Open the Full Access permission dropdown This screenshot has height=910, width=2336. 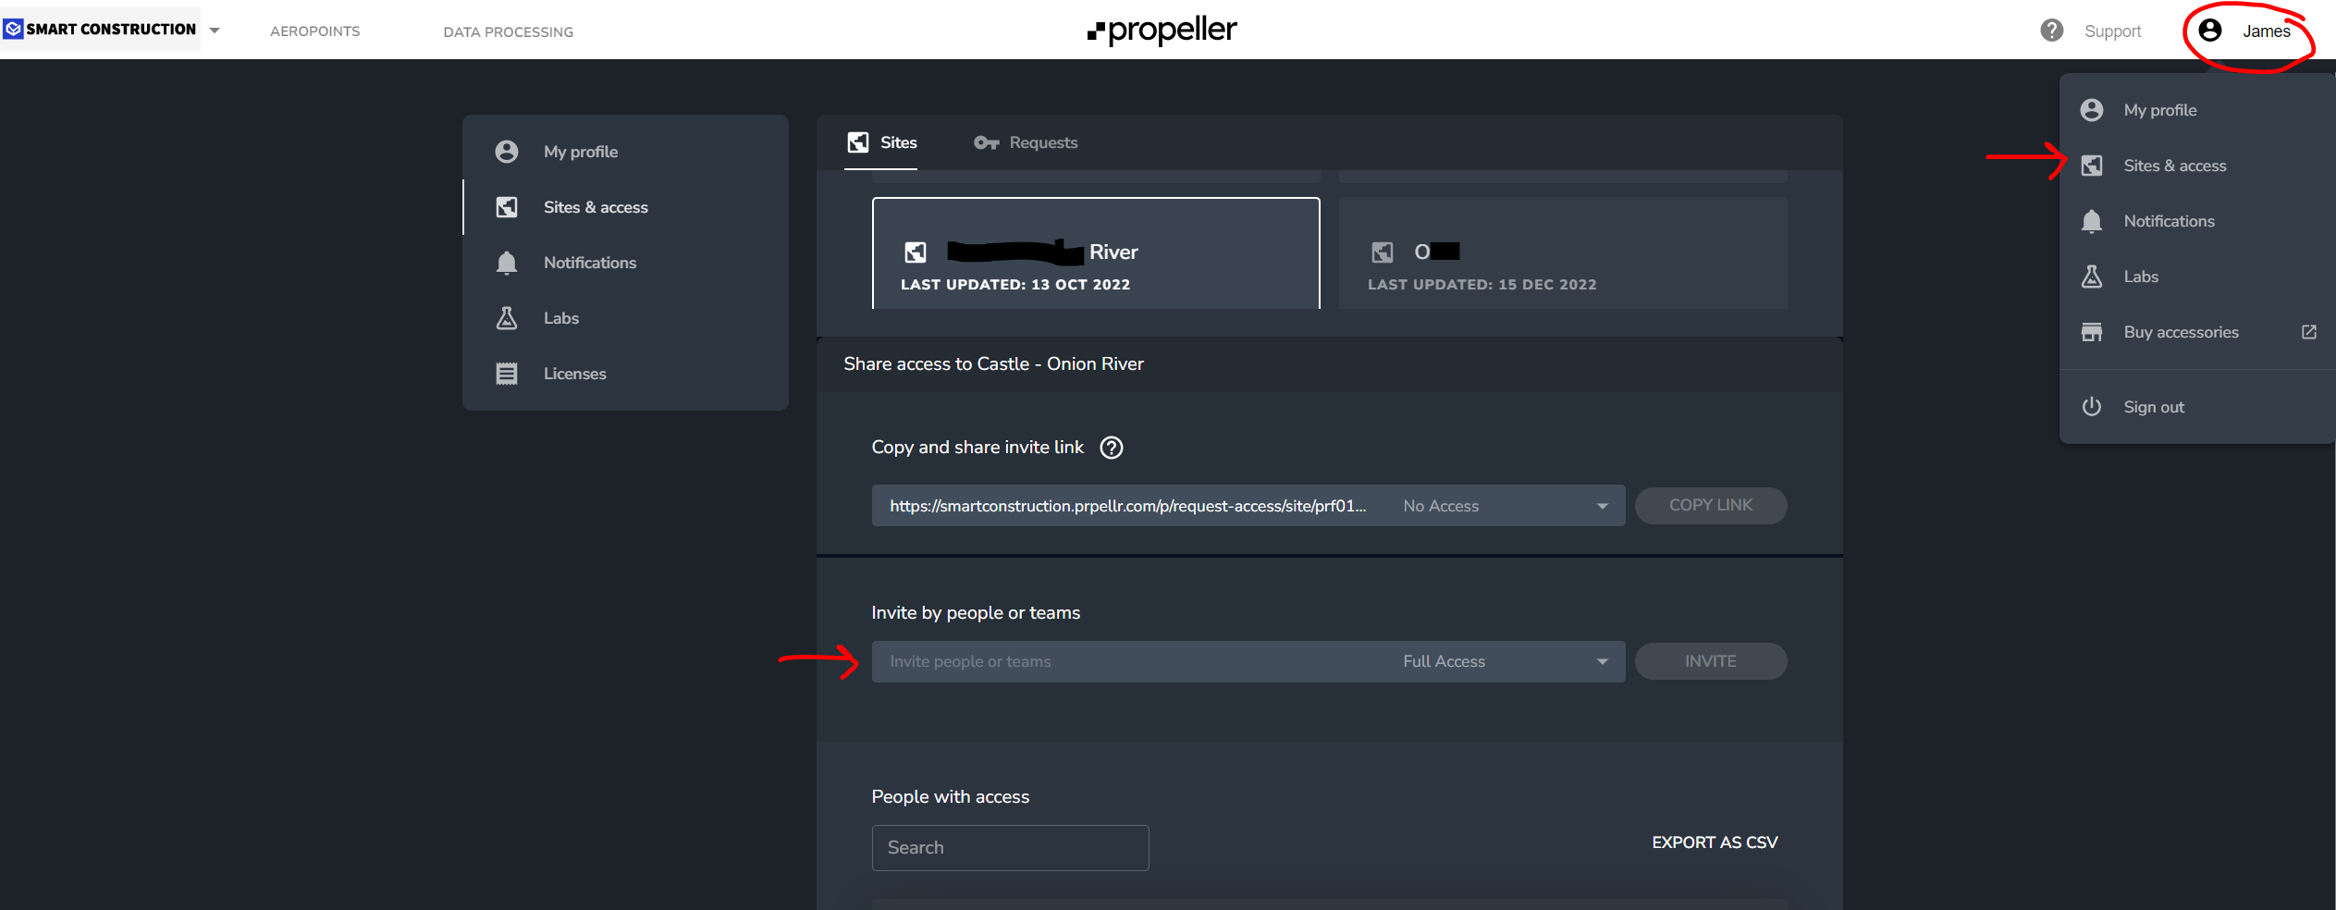pyautogui.click(x=1506, y=661)
